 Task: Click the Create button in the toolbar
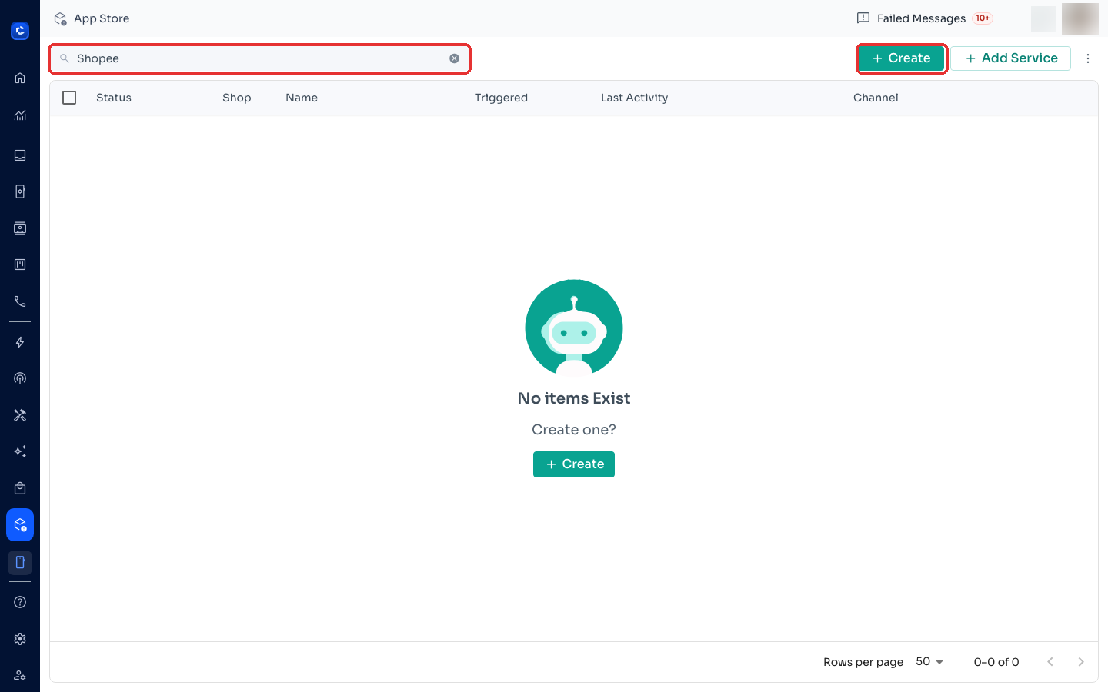[901, 58]
